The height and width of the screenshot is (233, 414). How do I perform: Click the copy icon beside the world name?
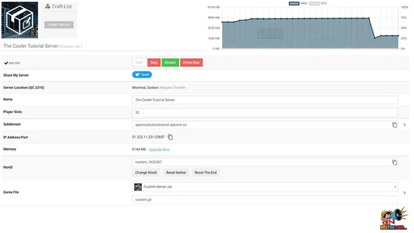pos(394,162)
